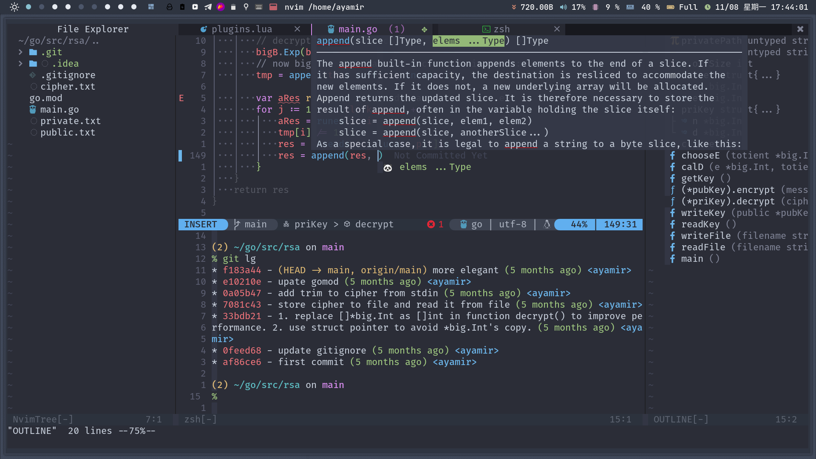Click the 44% scroll position indicator
The width and height of the screenshot is (816, 459).
click(x=579, y=224)
